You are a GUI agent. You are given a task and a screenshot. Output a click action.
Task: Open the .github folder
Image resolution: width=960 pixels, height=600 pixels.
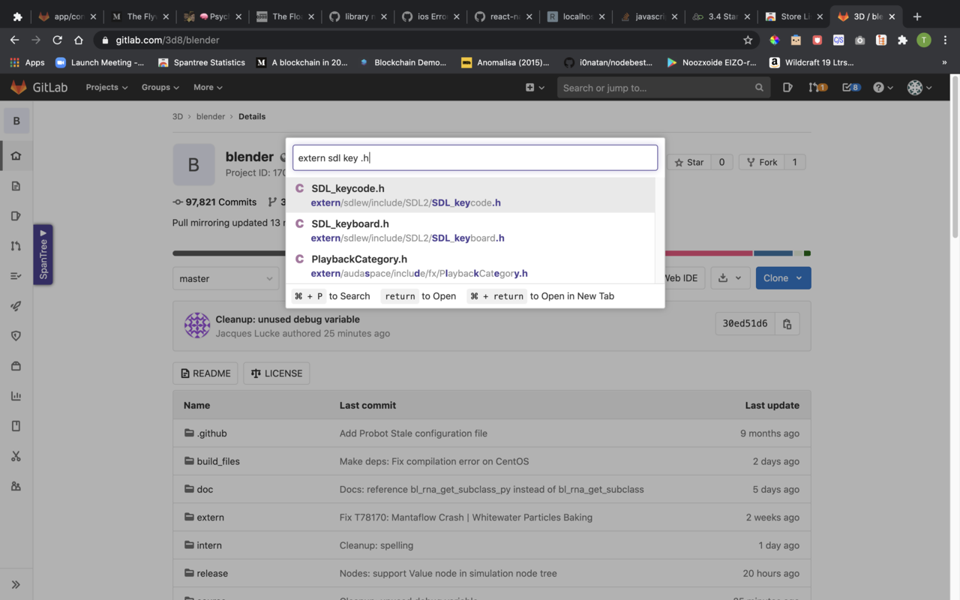[211, 433]
